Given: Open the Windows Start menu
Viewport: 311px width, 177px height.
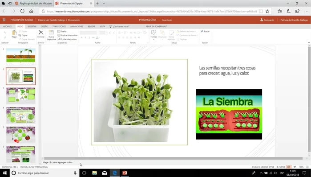Looking at the screenshot, I should pos(5,173).
